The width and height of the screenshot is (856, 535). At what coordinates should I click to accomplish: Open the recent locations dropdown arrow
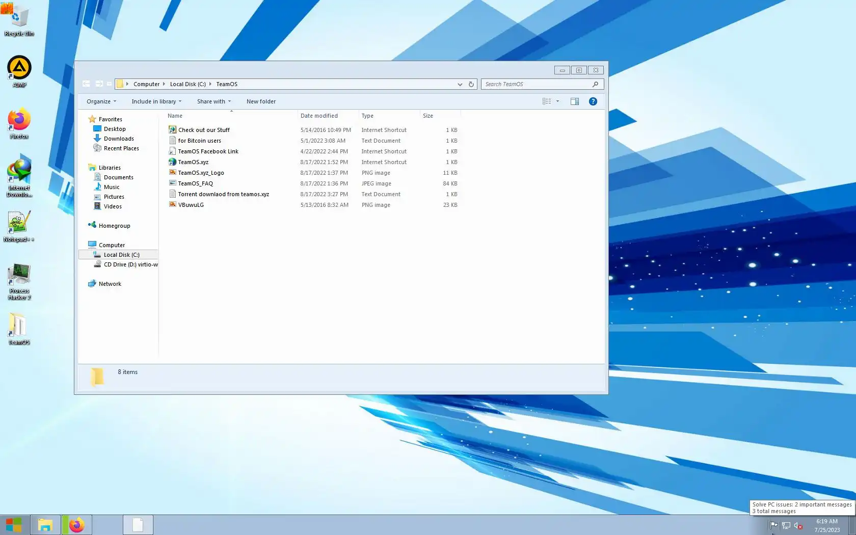point(109,84)
